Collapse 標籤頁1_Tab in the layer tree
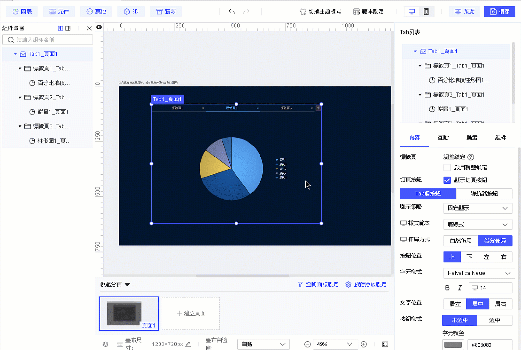521x350 pixels. click(20, 69)
